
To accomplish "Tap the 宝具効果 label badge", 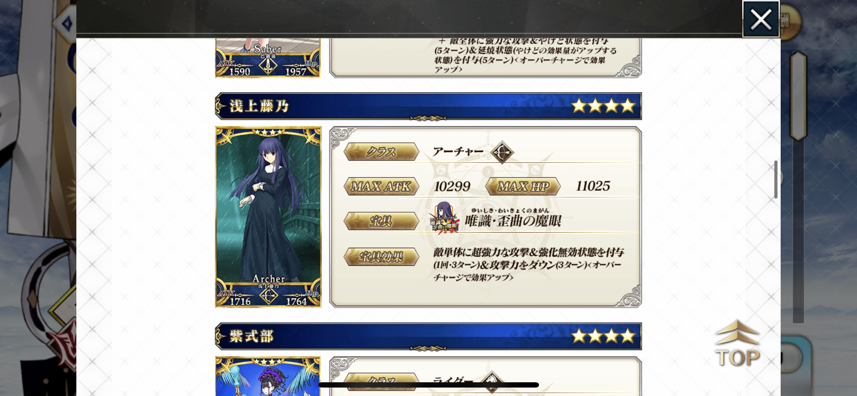I will point(381,257).
